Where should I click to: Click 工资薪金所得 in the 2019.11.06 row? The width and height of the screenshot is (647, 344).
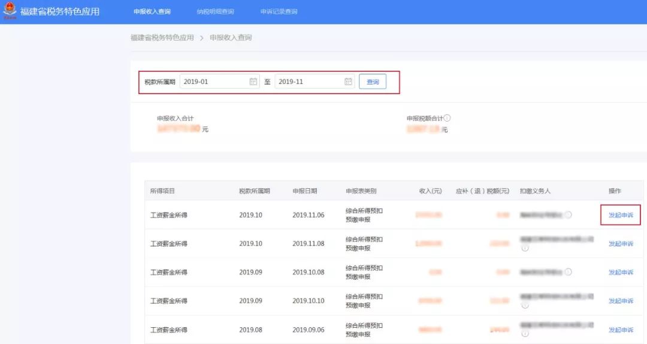click(169, 215)
